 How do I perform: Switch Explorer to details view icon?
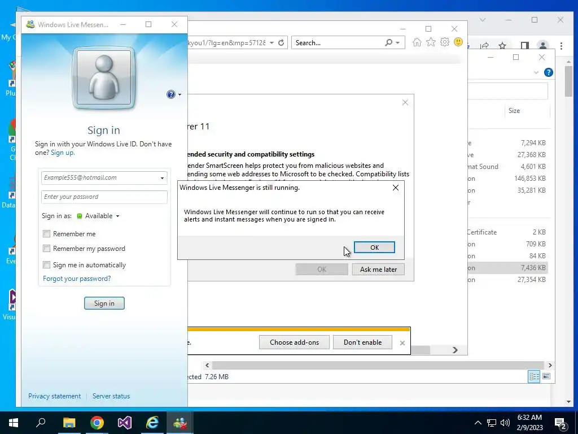point(534,376)
